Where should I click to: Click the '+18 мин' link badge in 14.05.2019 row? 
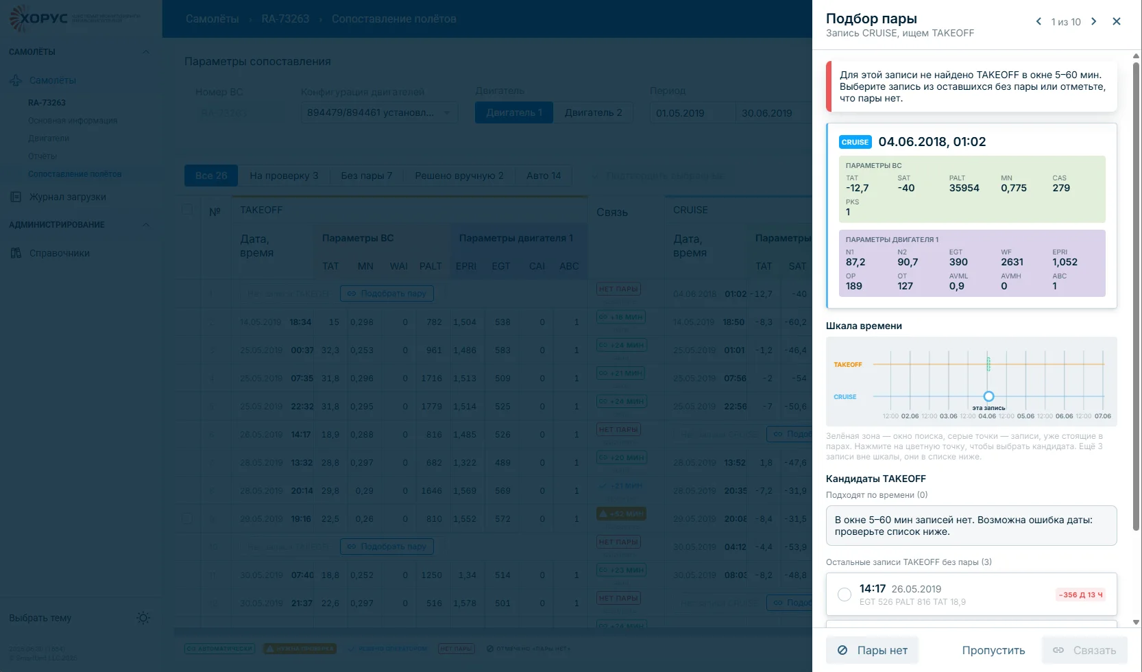620,317
